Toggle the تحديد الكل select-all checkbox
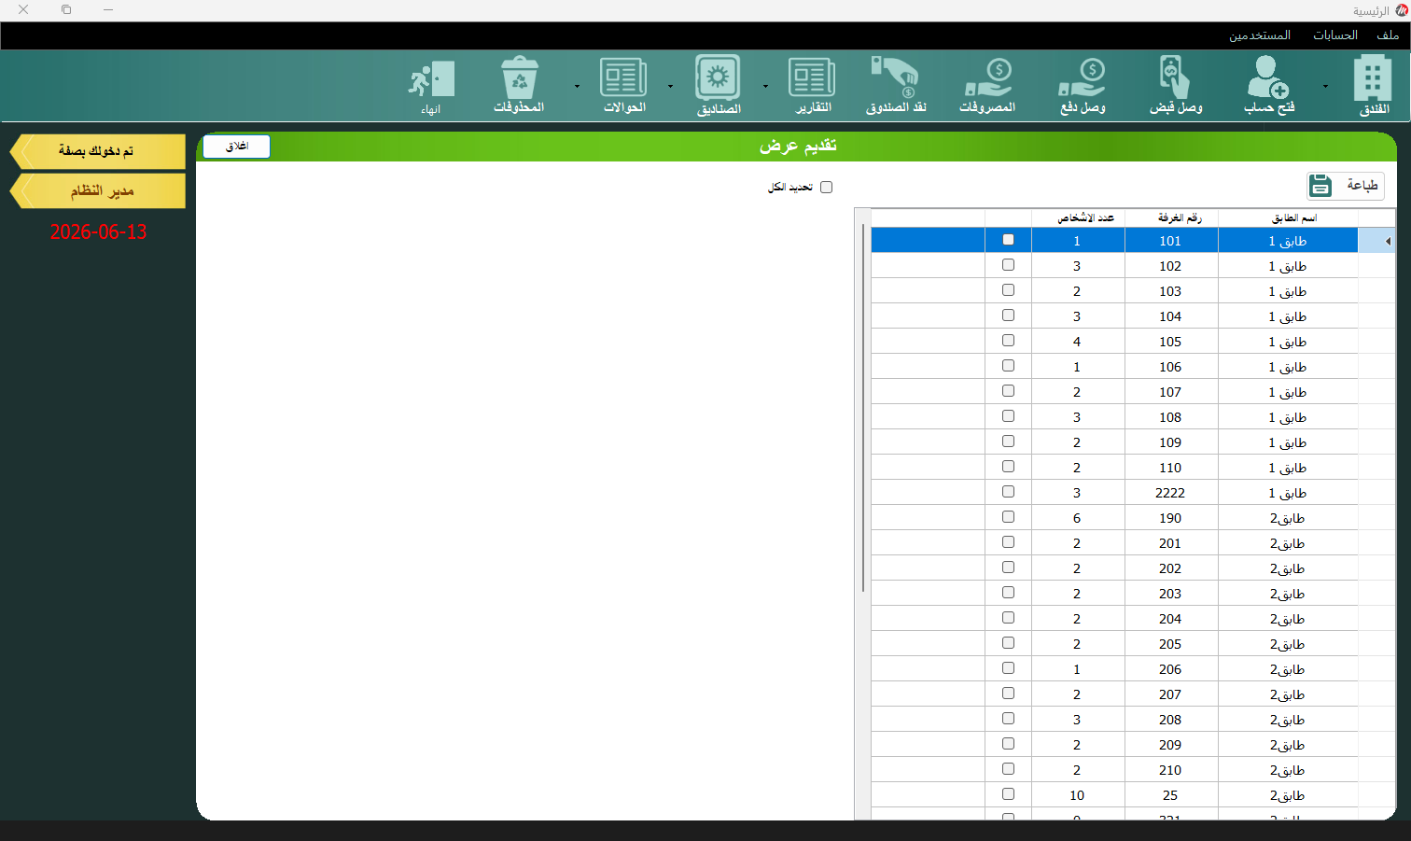1411x841 pixels. 826,188
